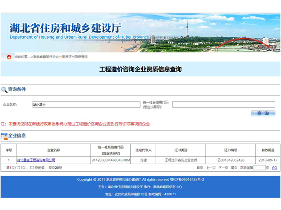Image resolution: width=281 pixels, height=210 pixels.
Task: Click the 企业信息 section icon
Action: [4, 136]
